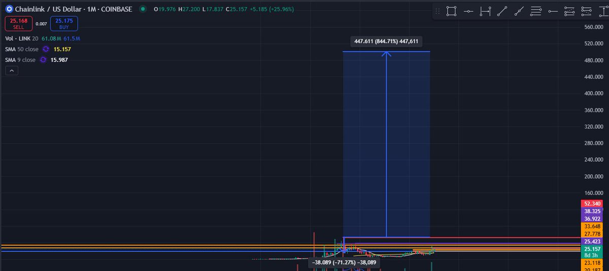Click the +5.185 (+25.96%) change value

(x=272, y=9)
